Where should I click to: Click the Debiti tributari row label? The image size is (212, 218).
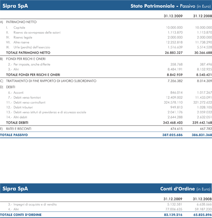pos(23,108)
